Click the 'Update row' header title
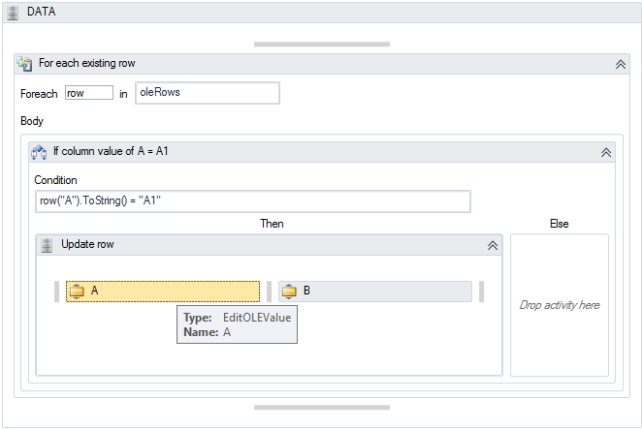642x430 pixels. pyautogui.click(x=87, y=245)
